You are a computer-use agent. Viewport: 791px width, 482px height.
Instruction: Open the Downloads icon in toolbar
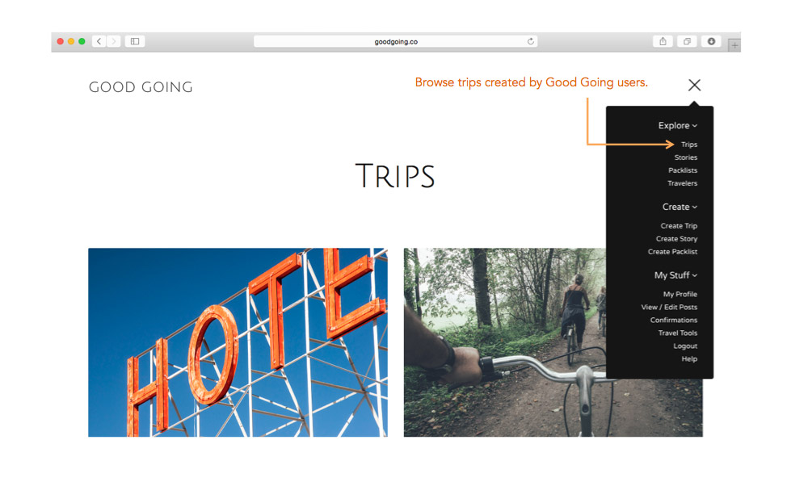tap(711, 41)
